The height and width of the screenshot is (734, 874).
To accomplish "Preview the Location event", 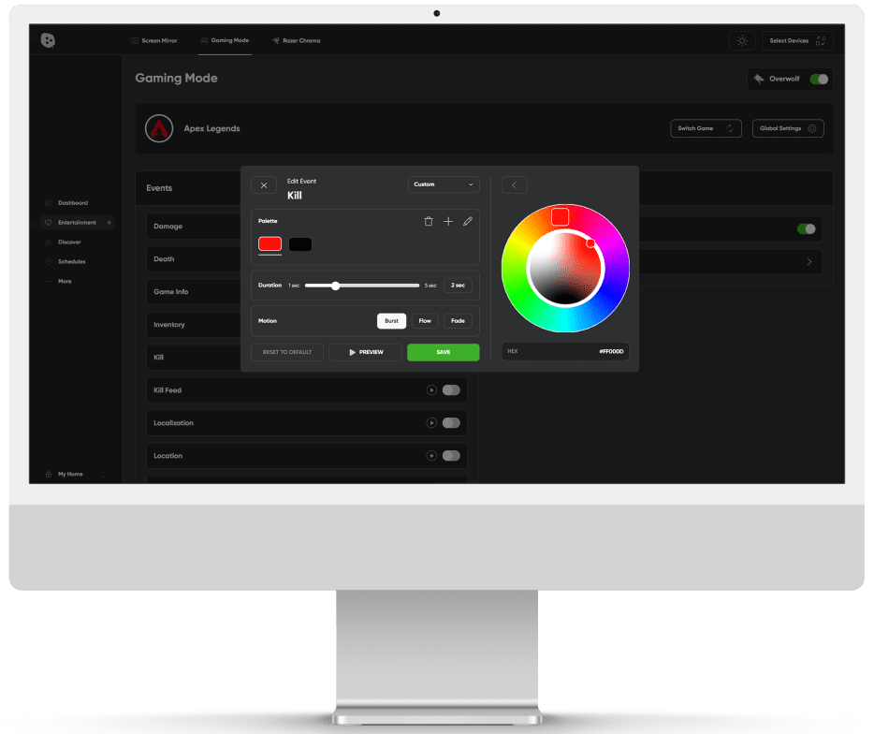I will click(431, 456).
